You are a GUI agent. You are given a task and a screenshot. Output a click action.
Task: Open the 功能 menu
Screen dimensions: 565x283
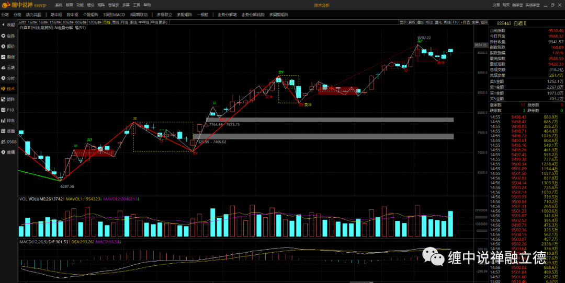tap(80, 5)
